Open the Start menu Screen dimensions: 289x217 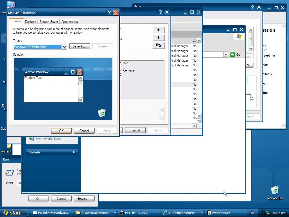13,213
